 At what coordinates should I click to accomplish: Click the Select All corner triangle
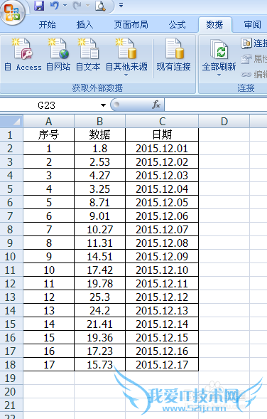coord(12,121)
